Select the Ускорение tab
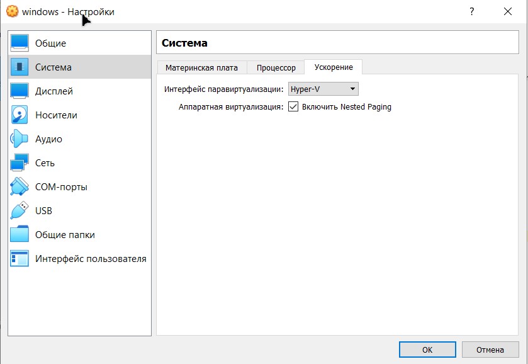Screen dimensions: 528x364 334,67
